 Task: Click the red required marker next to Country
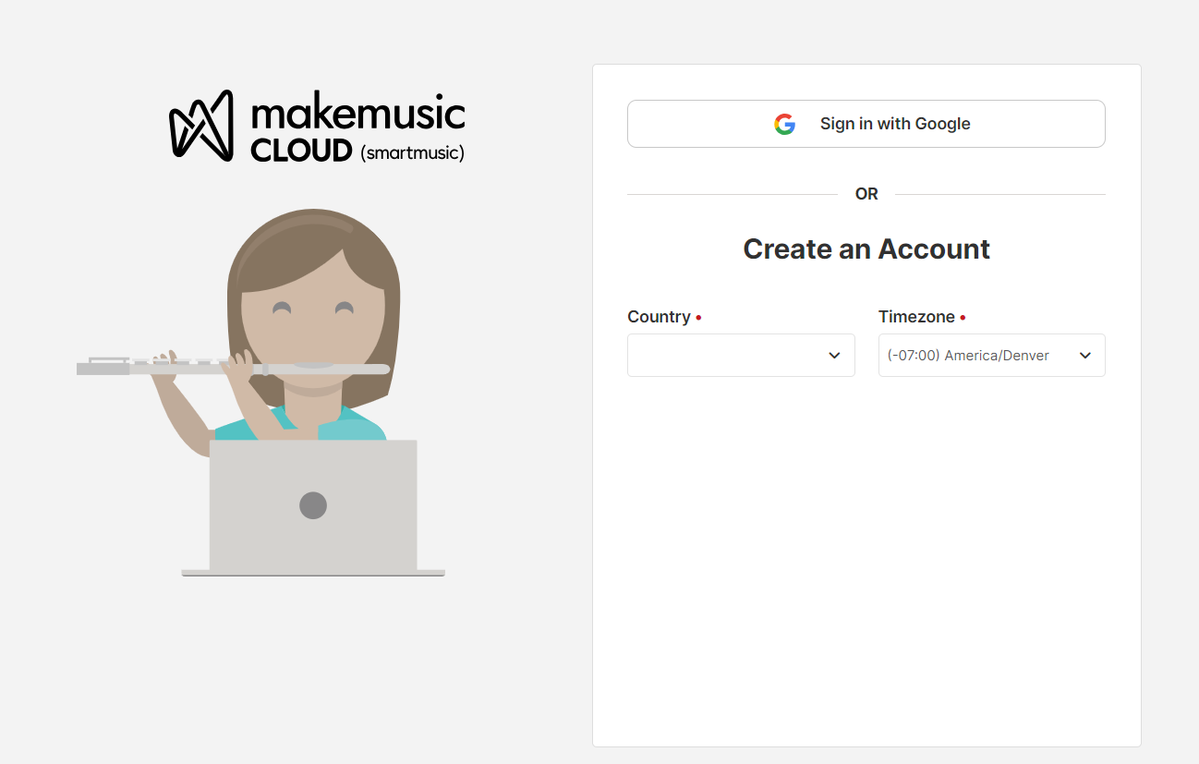point(698,316)
